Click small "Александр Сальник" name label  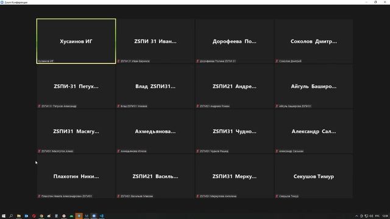tap(291, 151)
